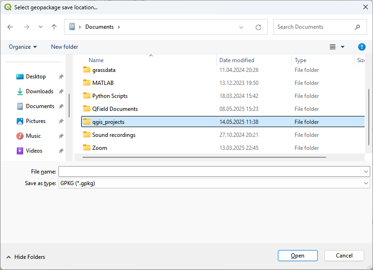Open the view options dropdown
Screen dimensions: 373x270
tap(343, 47)
